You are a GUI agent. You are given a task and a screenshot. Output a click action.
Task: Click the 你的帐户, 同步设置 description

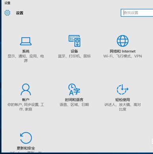(26, 107)
